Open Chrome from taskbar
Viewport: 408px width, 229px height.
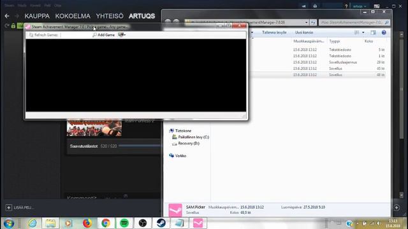(106, 223)
